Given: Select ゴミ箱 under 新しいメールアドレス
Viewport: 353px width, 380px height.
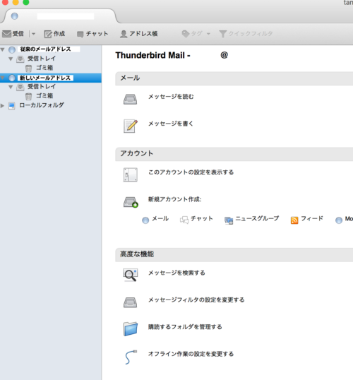Looking at the screenshot, I should tap(44, 96).
